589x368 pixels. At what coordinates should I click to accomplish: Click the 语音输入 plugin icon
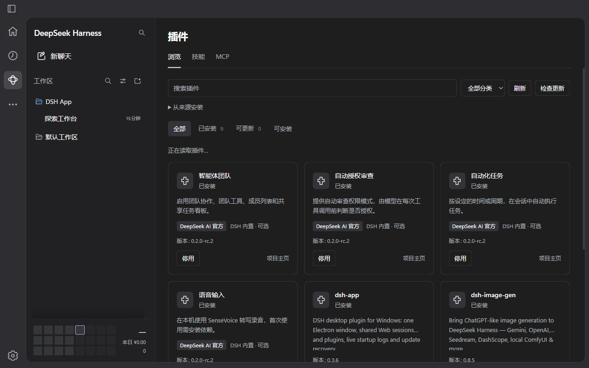(x=185, y=300)
